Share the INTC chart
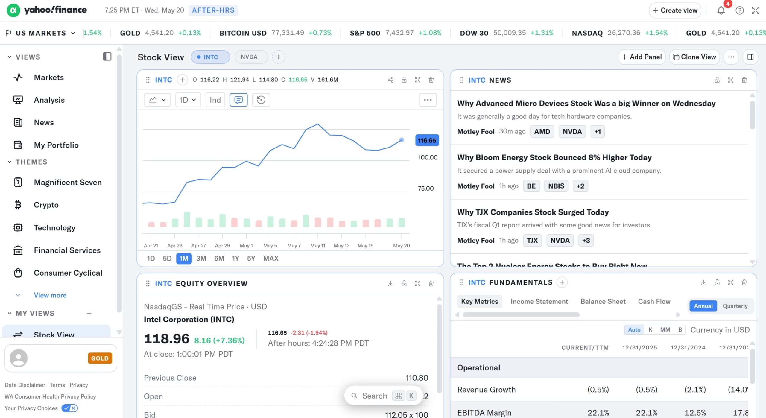The width and height of the screenshot is (766, 418). (390, 80)
